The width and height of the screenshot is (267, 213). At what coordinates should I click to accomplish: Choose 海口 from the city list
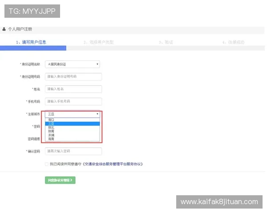(73, 120)
